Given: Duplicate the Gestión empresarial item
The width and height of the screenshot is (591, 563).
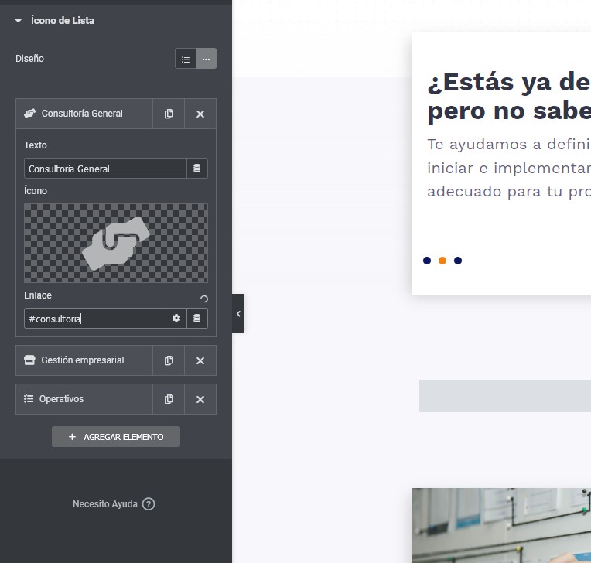Looking at the screenshot, I should pyautogui.click(x=169, y=360).
